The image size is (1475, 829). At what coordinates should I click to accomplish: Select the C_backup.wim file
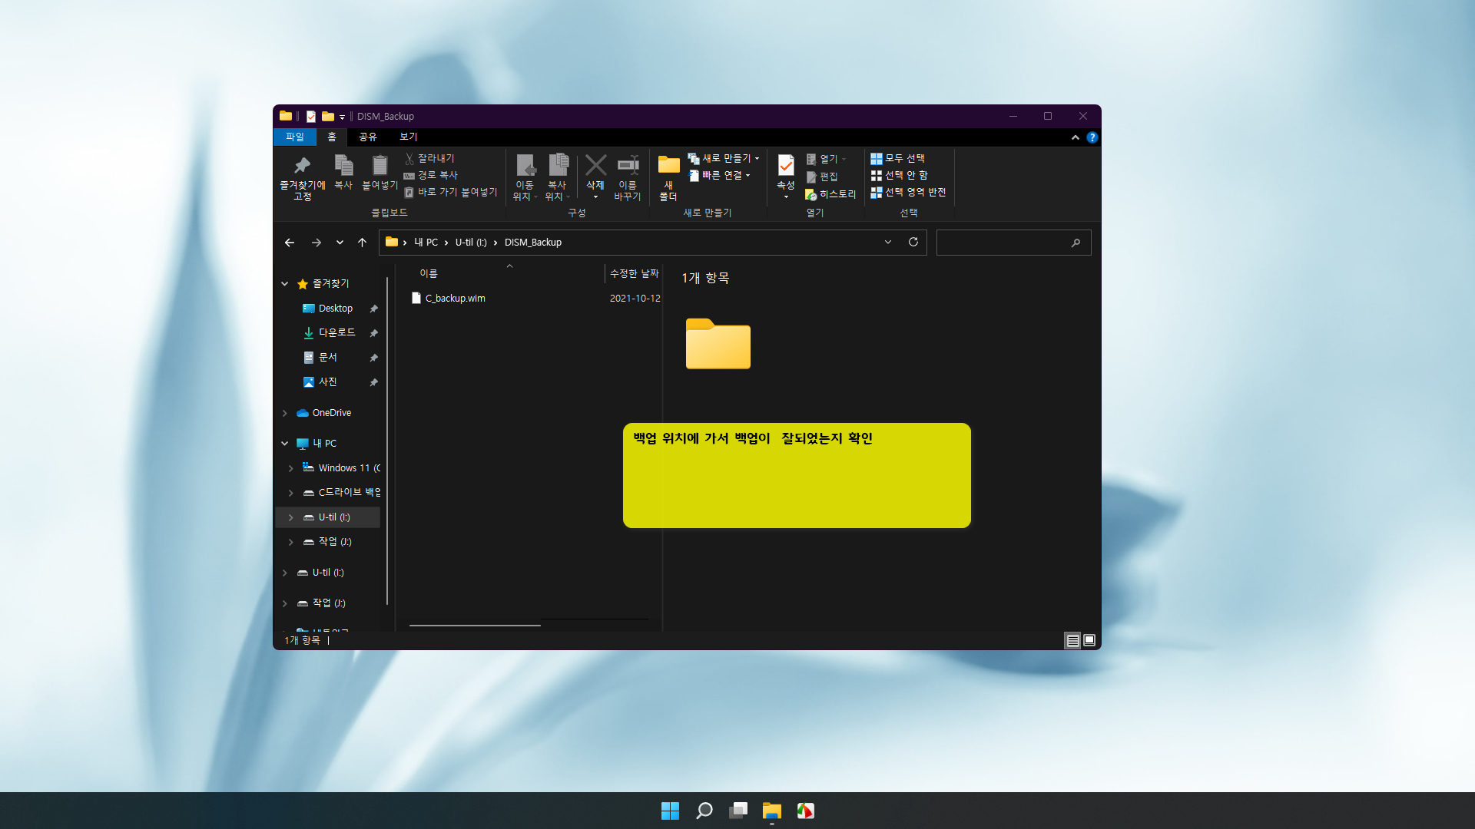tap(455, 298)
